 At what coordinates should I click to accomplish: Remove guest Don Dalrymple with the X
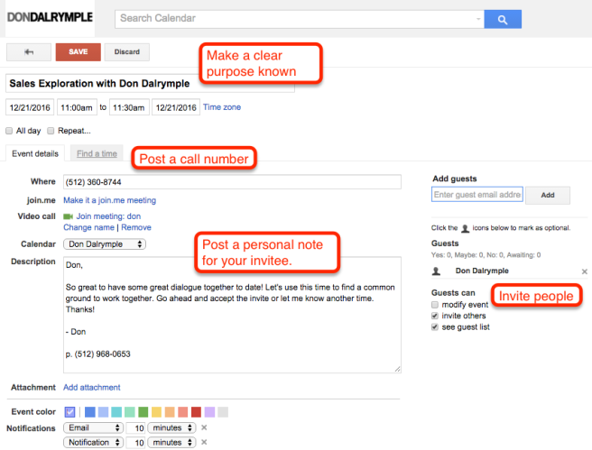point(584,271)
